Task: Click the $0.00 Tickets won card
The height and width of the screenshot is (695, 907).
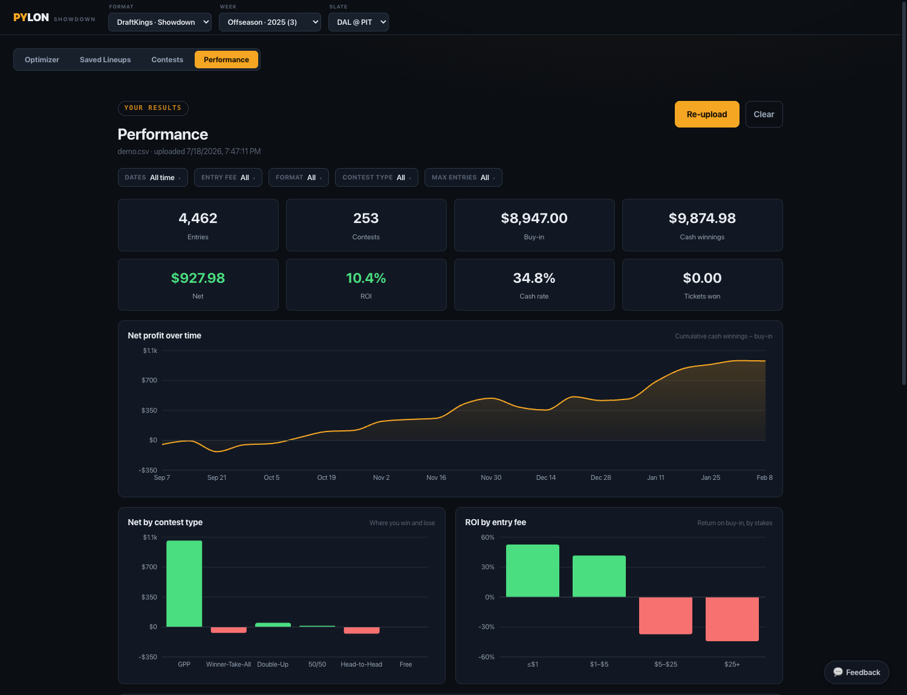Action: tap(702, 285)
